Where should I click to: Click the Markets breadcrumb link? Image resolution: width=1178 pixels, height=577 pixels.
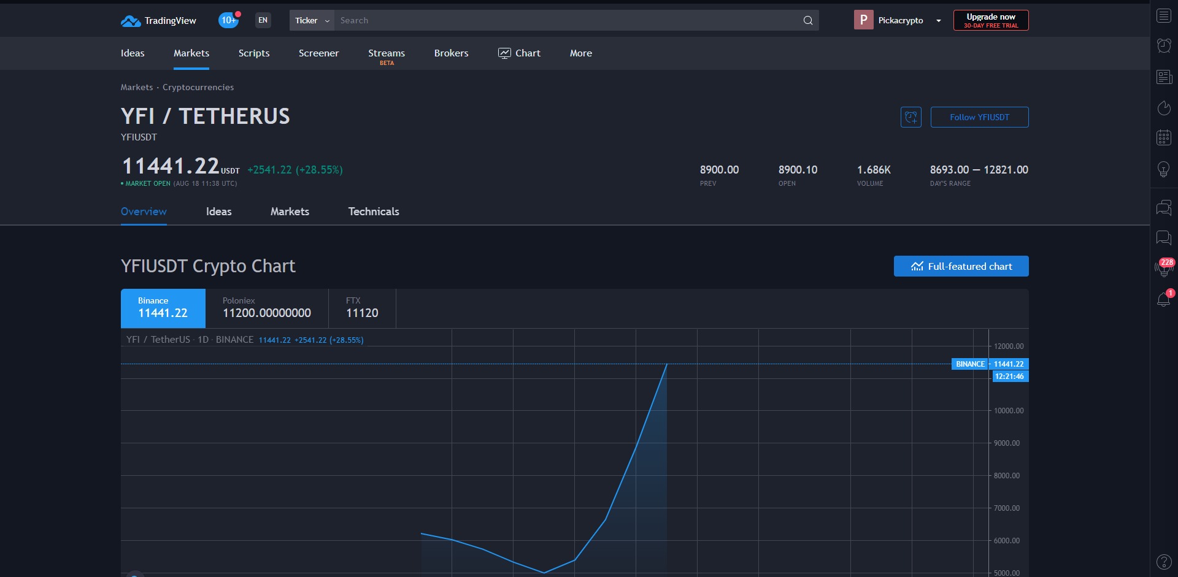137,87
